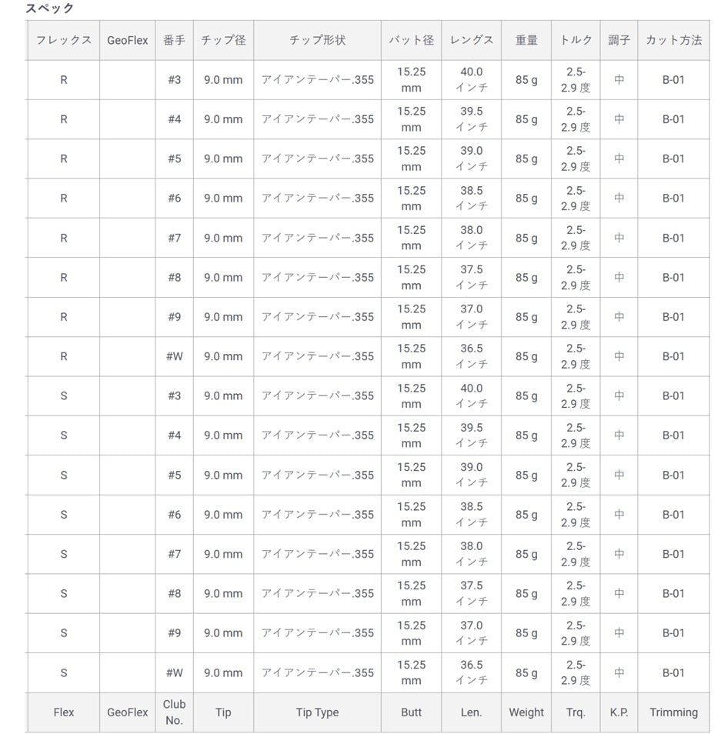Click the 調子 column header

(619, 40)
